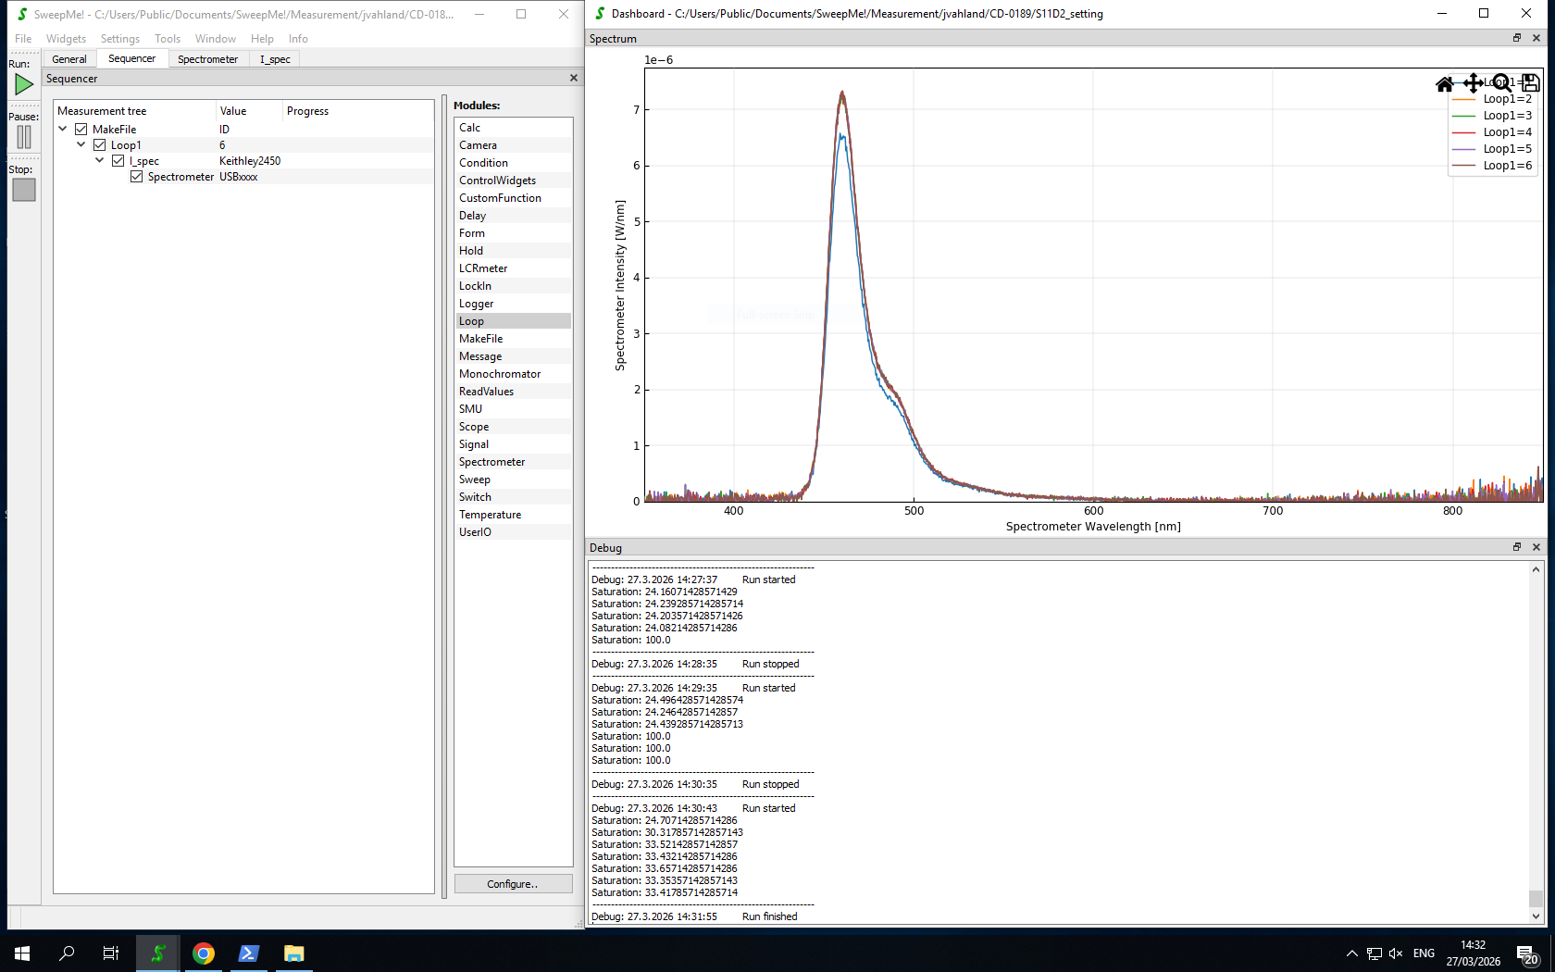Collapse the I_spec tree node
Screen dimensions: 1555x972
click(x=100, y=161)
